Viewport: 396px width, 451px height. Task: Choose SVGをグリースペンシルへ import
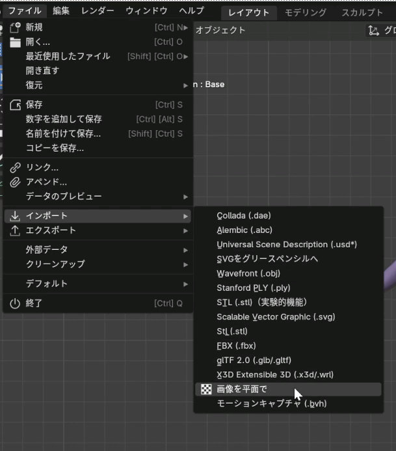(288, 259)
